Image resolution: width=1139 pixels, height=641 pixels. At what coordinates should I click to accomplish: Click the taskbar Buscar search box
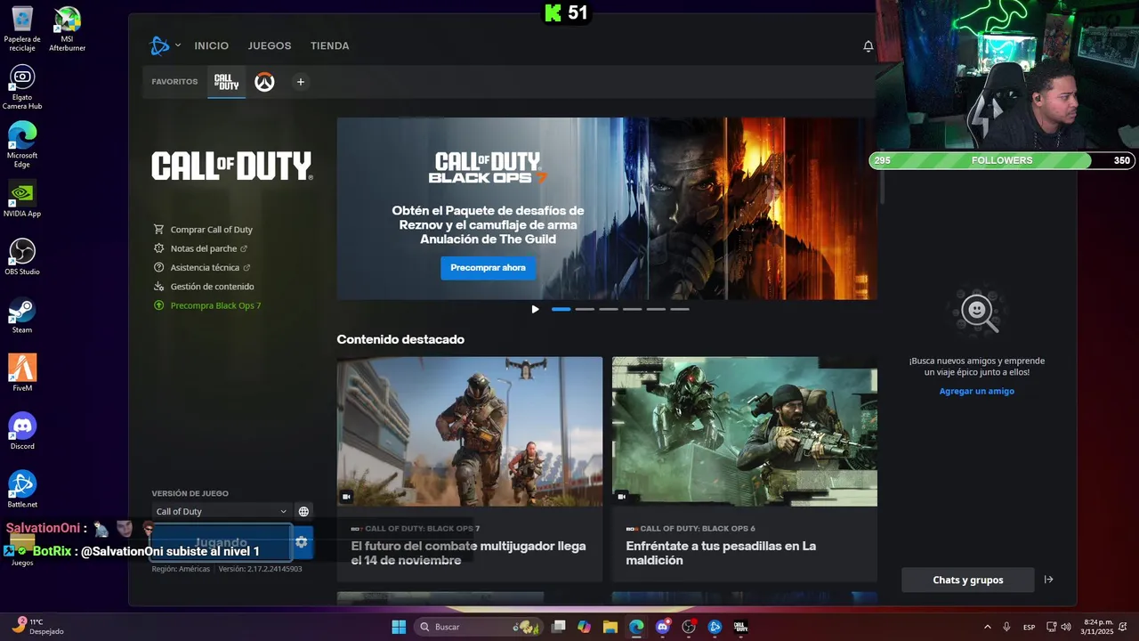pyautogui.click(x=481, y=627)
